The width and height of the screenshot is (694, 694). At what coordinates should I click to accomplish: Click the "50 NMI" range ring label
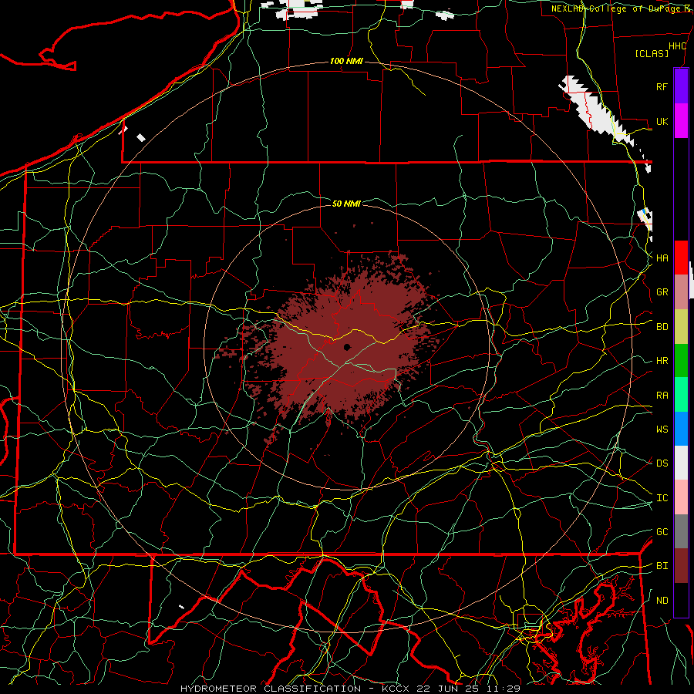346,204
